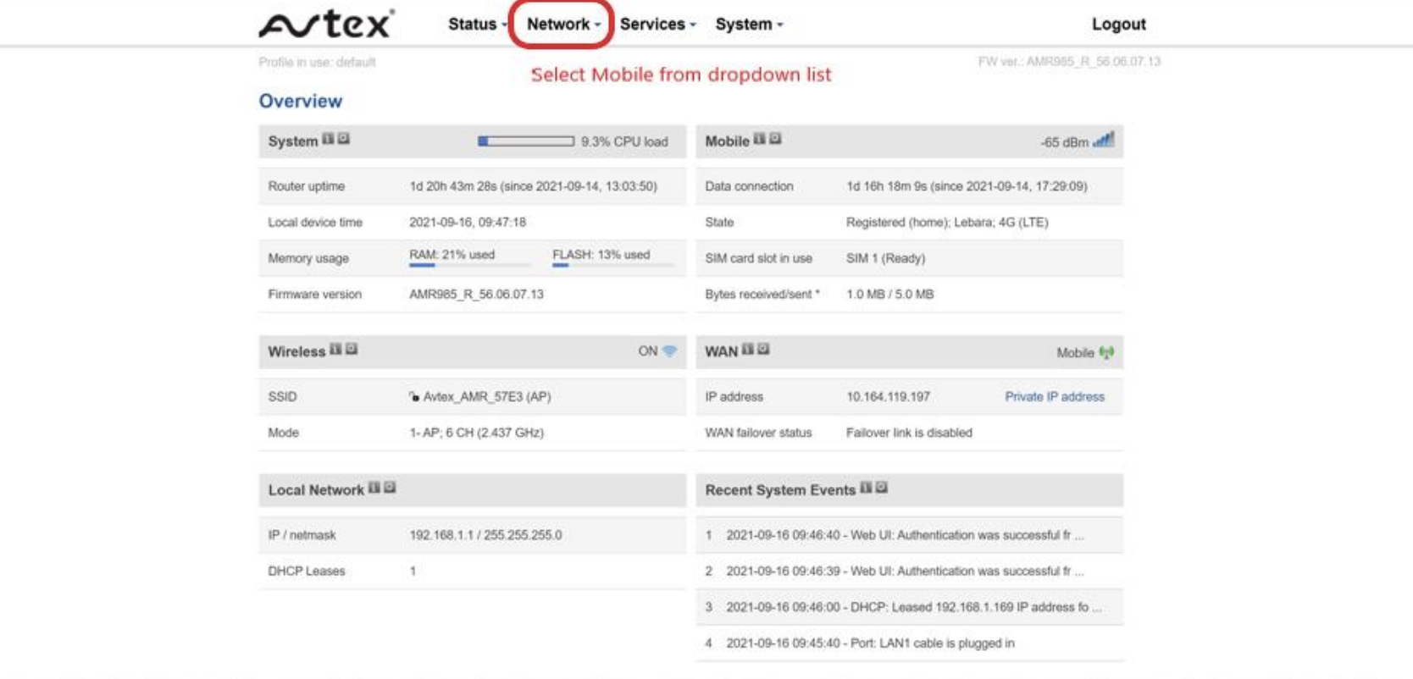1413x679 pixels.
Task: Open the Wireless panel info icon
Action: [x=335, y=349]
